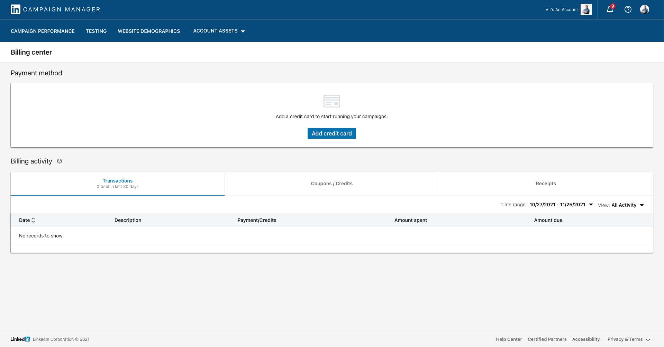Open the notifications bell
The width and height of the screenshot is (664, 347).
pyautogui.click(x=610, y=9)
